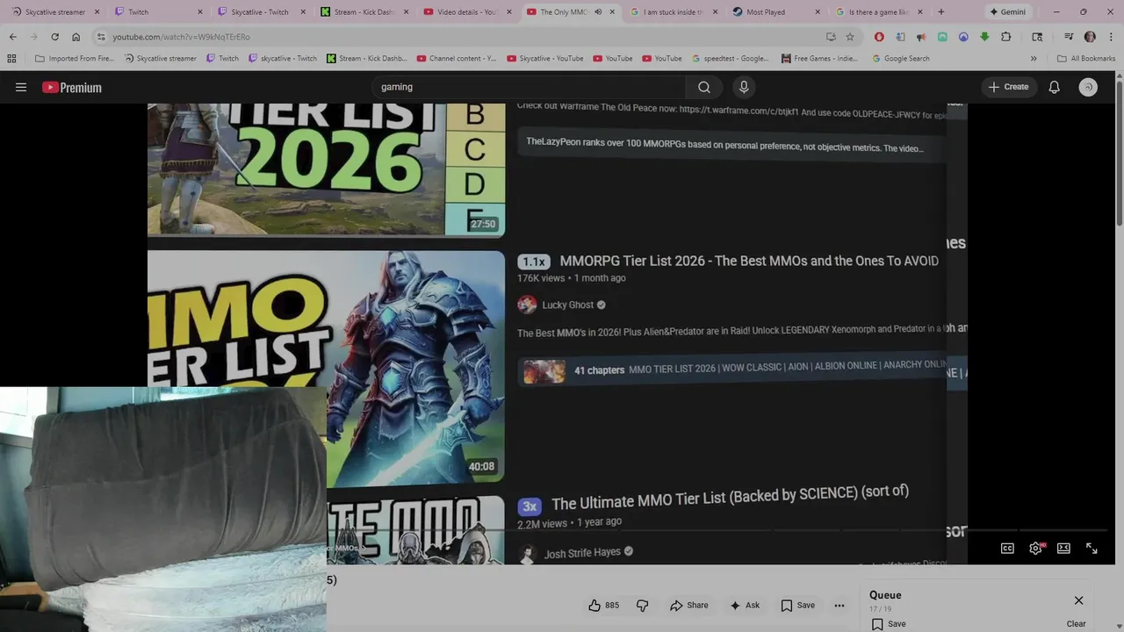Save video to a playlist
1124x632 pixels.
[x=797, y=605]
